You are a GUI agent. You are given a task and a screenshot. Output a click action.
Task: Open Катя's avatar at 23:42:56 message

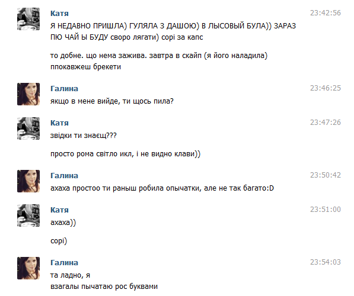click(x=28, y=19)
